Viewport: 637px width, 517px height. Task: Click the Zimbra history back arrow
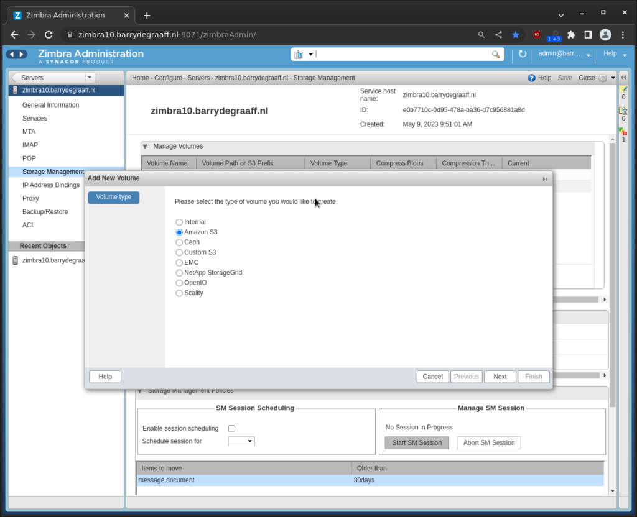pos(12,54)
